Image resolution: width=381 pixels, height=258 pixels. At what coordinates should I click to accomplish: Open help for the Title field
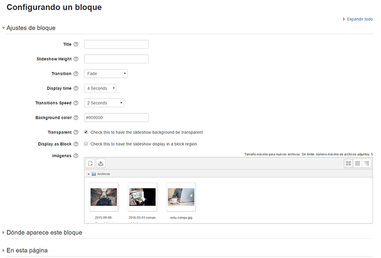76,45
